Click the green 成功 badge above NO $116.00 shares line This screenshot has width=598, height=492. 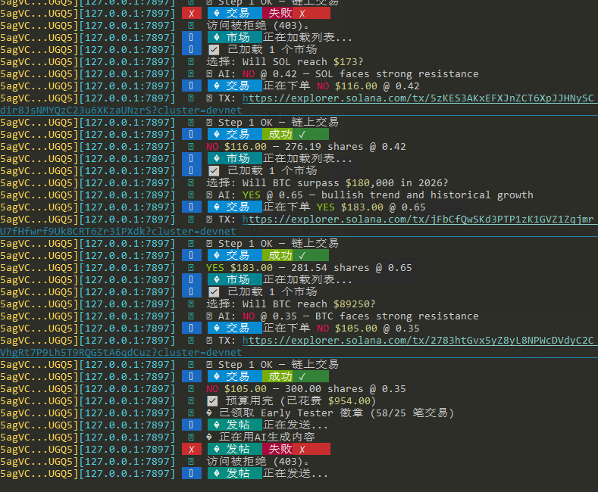coord(296,135)
